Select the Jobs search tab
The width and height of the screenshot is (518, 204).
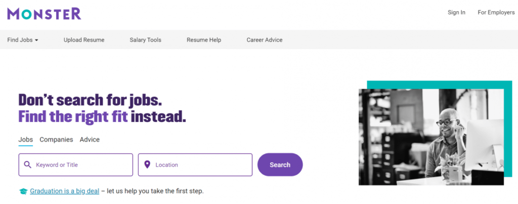tap(25, 140)
